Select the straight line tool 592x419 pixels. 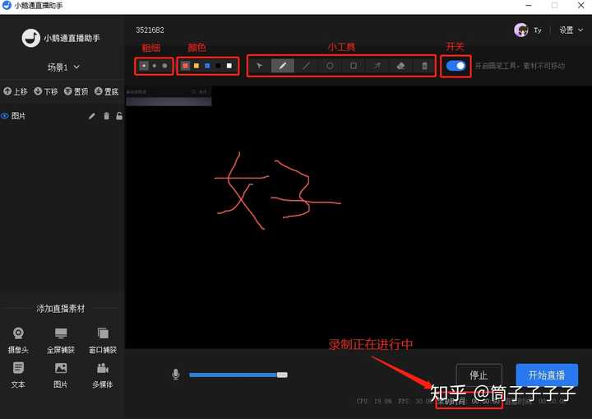coord(306,66)
